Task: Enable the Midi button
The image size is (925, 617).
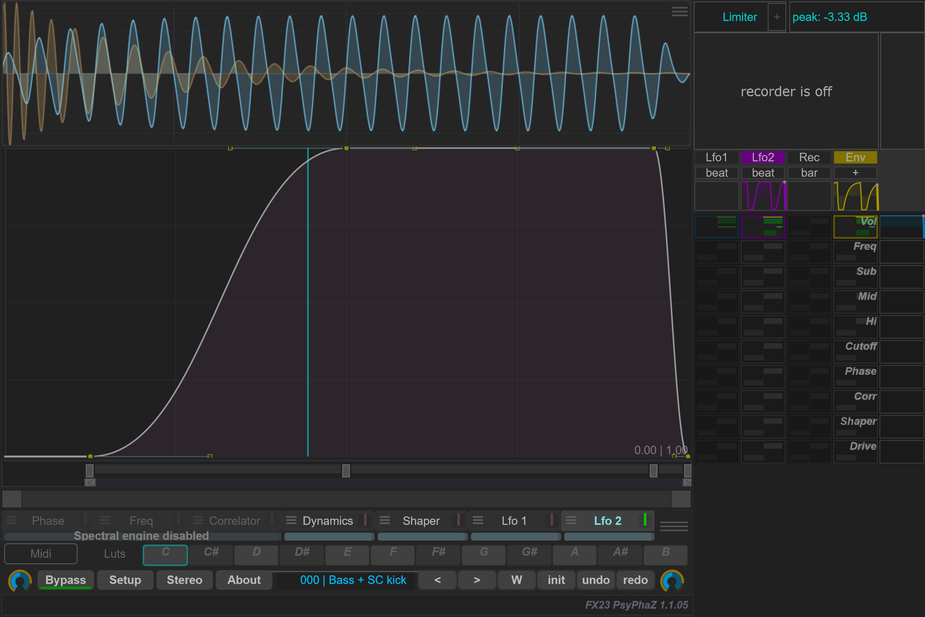Action: point(41,554)
